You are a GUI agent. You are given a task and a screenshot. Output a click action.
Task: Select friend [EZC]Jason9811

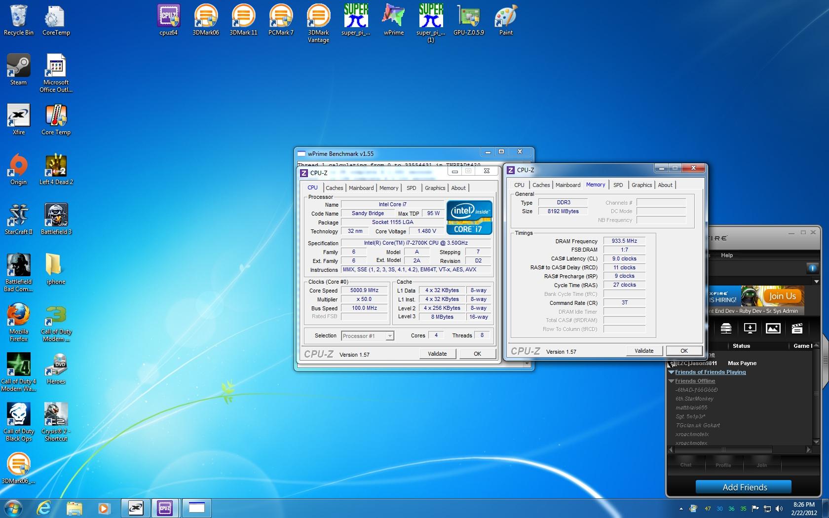point(696,363)
